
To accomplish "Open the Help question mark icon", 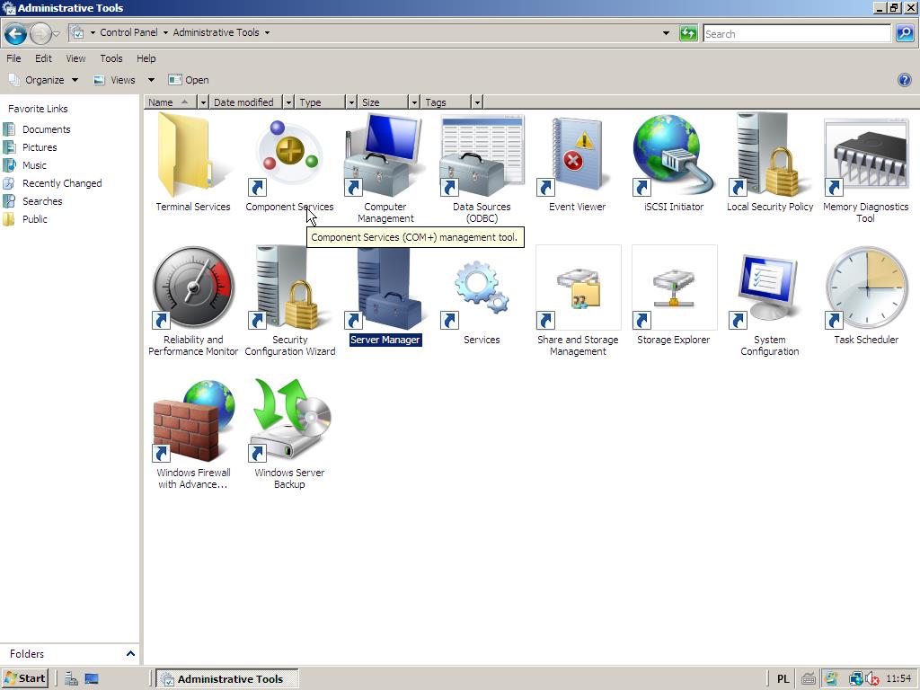I will (904, 80).
